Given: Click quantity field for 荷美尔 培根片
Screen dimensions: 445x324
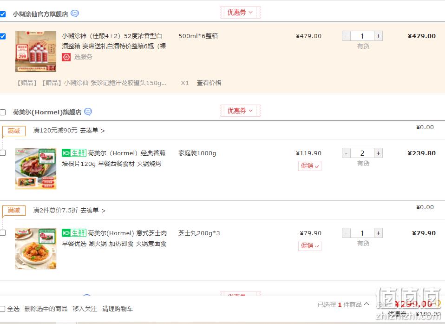Looking at the screenshot, I should (x=362, y=153).
